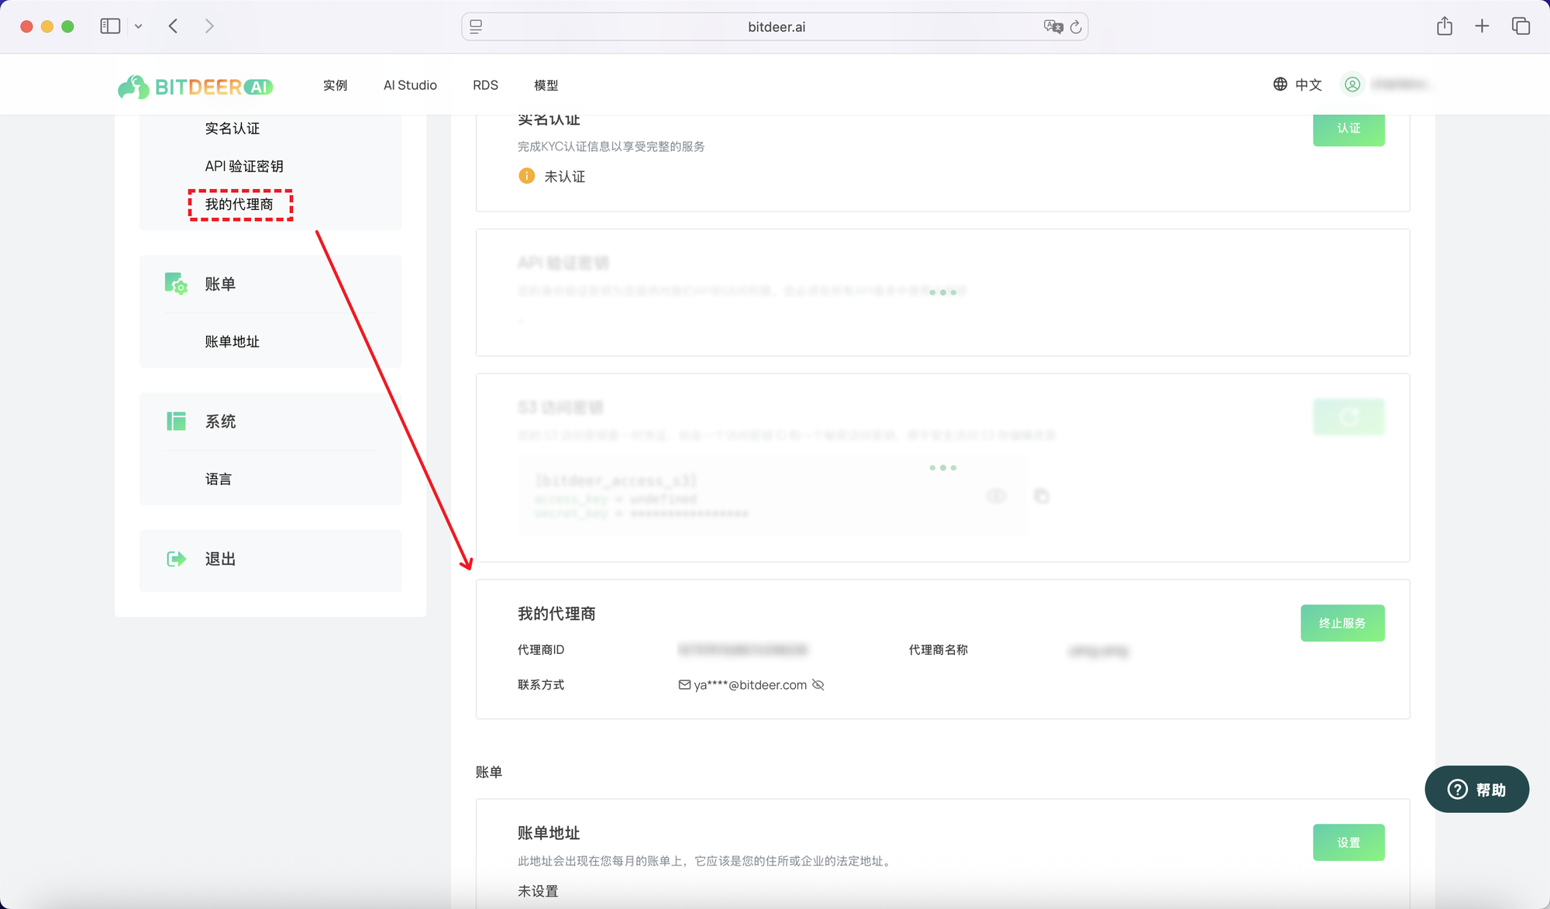
Task: Click the 联系方式 label
Action: (x=541, y=685)
